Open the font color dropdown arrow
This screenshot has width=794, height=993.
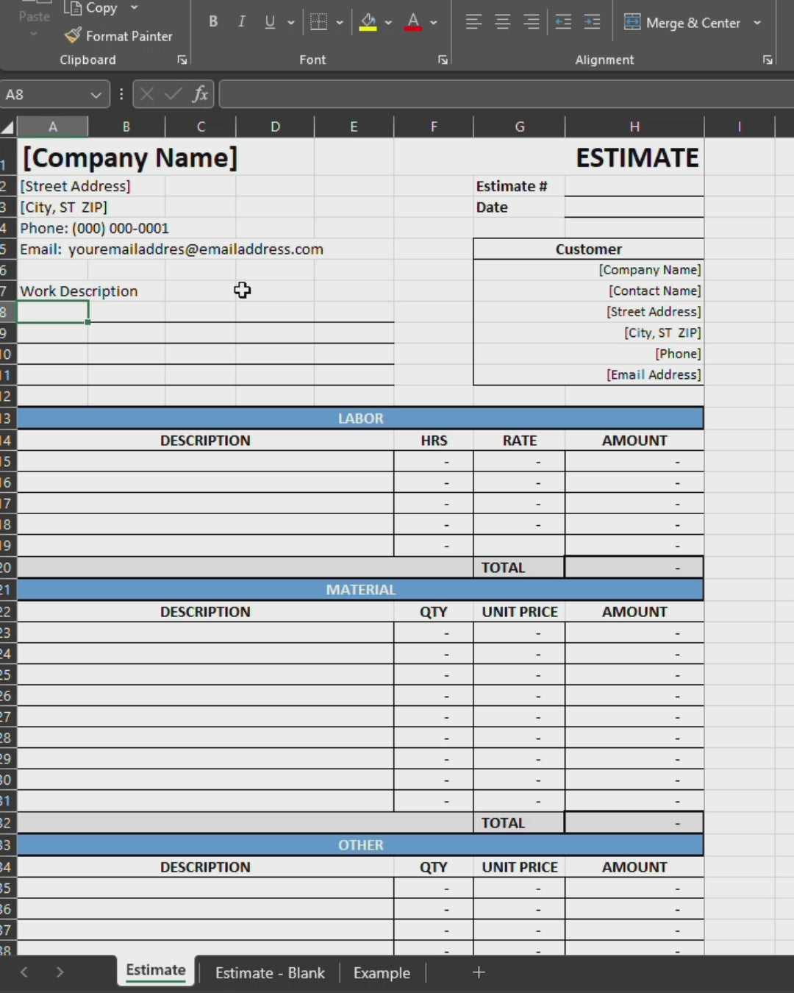434,23
